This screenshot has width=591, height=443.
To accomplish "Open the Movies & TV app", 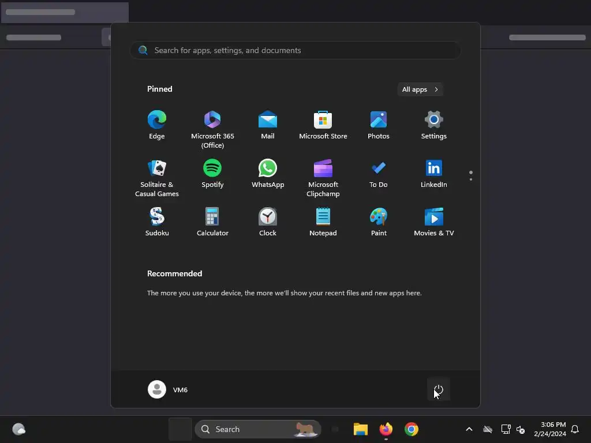I will [434, 222].
